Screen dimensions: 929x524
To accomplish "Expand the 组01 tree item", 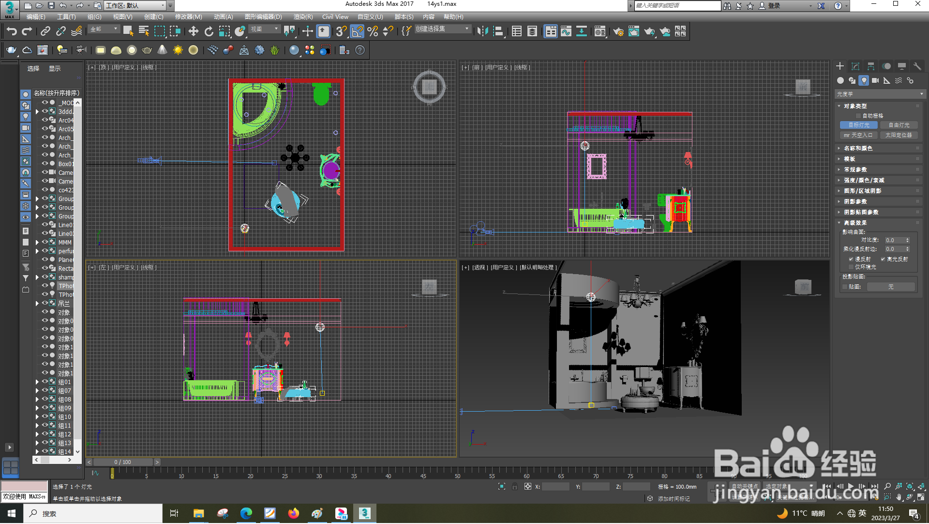I will [37, 382].
